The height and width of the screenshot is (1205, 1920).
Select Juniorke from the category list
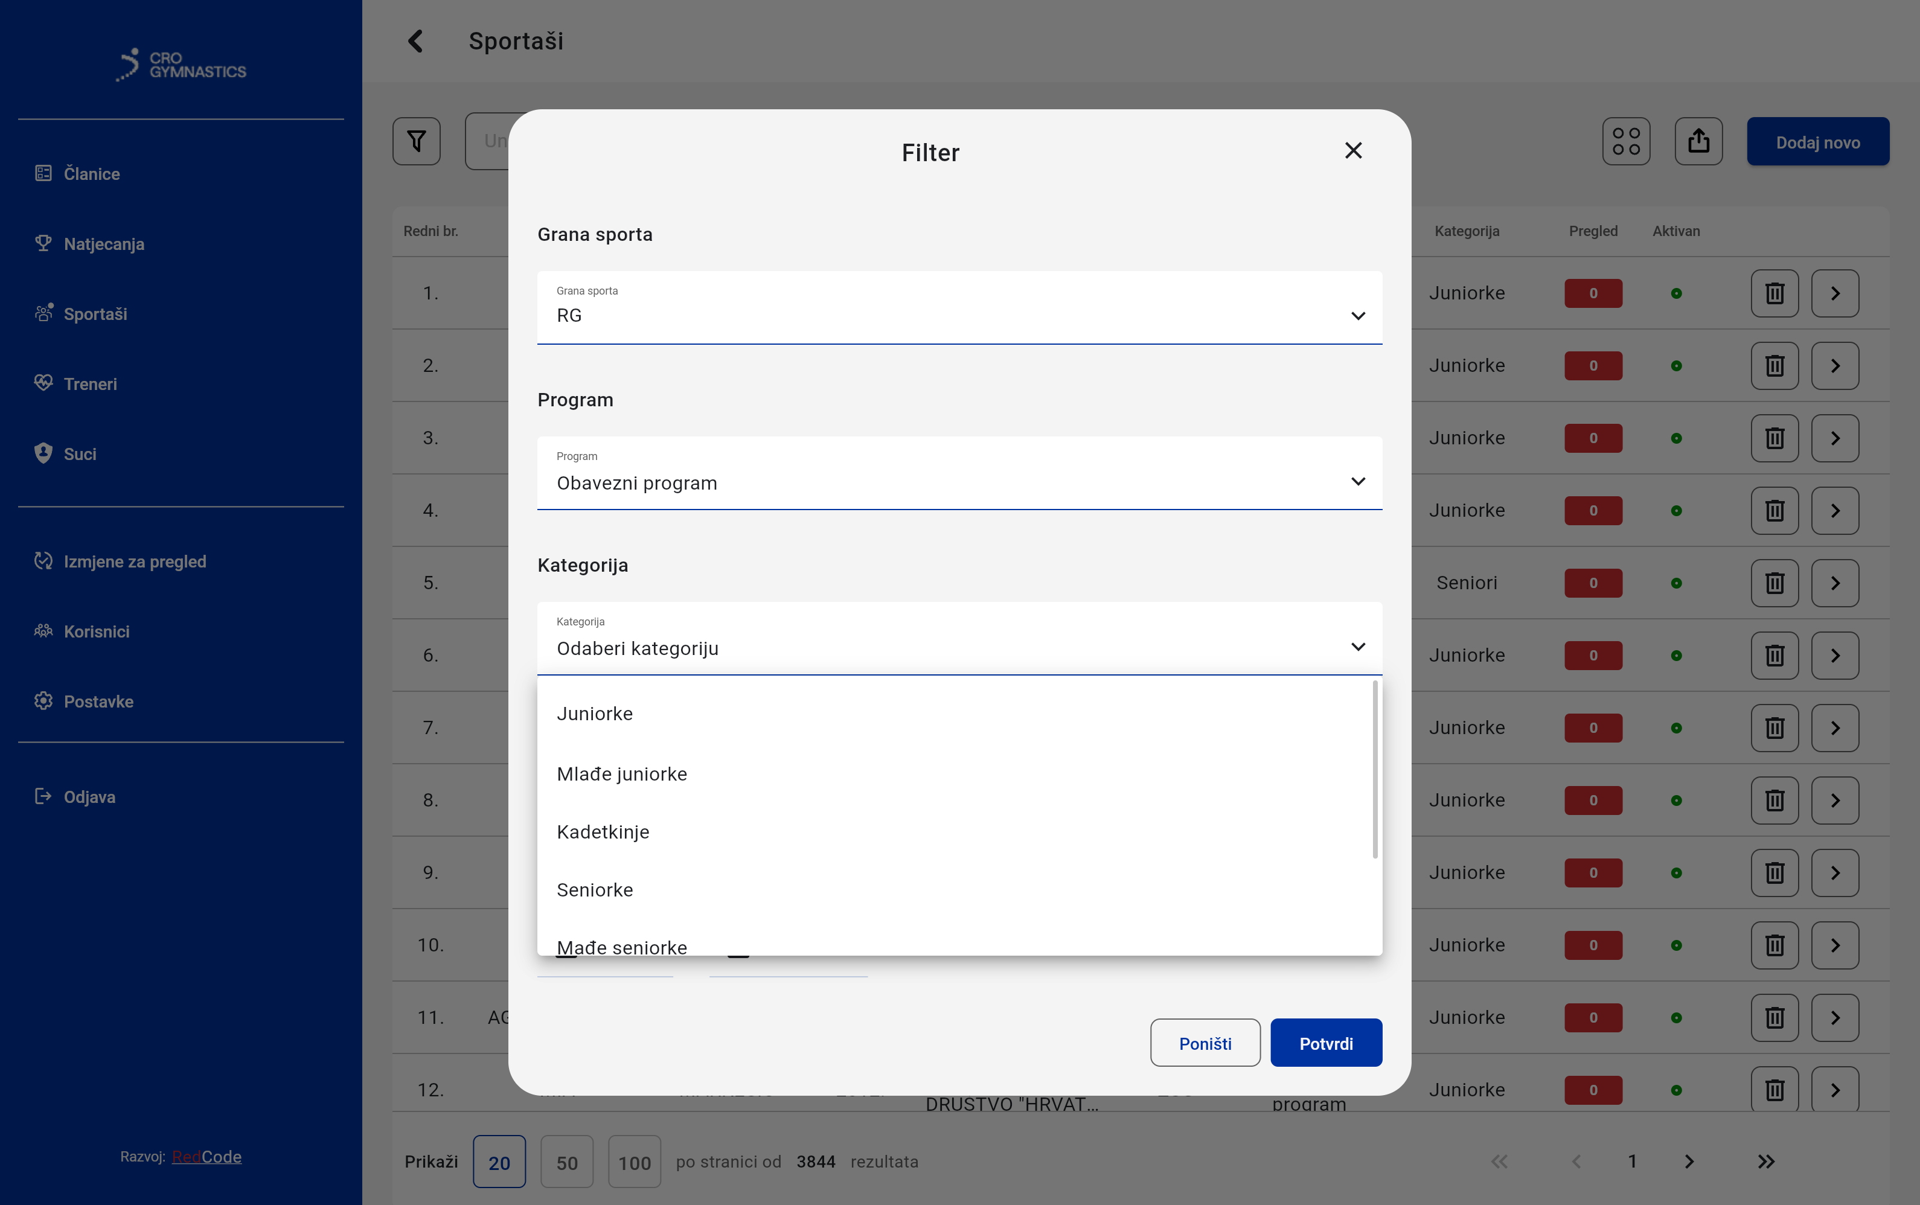tap(595, 714)
